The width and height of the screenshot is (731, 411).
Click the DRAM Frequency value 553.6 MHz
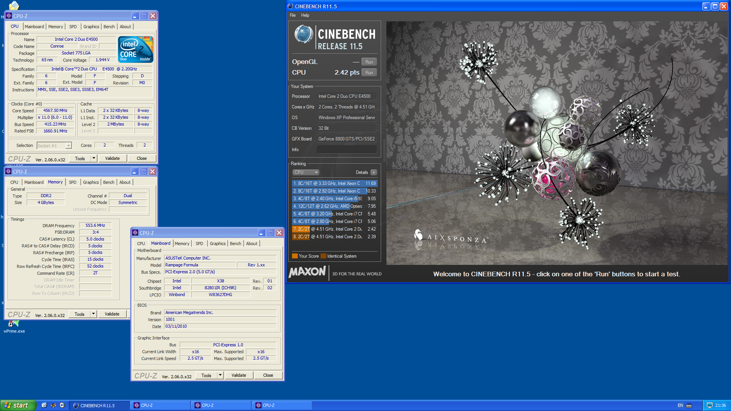coord(95,225)
